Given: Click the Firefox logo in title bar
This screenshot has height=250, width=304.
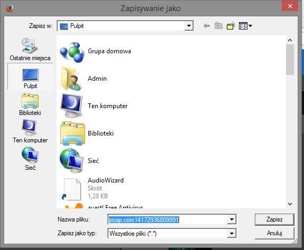Looking at the screenshot, I should [10, 8].
